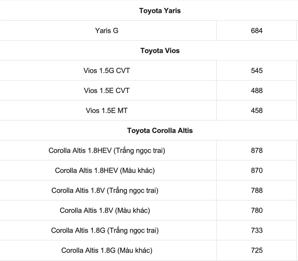Select the Vios 1.5E CVT model cell
This screenshot has height=261, width=298.
pos(107,91)
